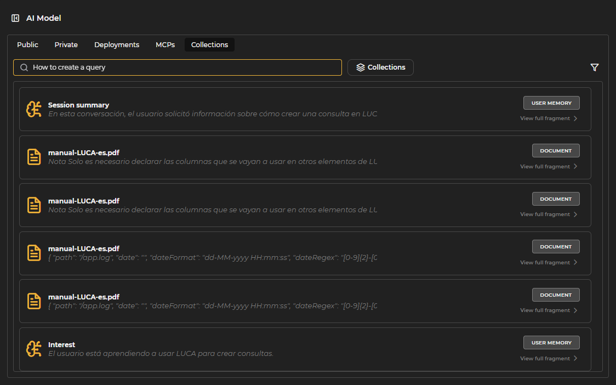616x385 pixels.
Task: Click the magnifier icon in the search box
Action: pyautogui.click(x=24, y=67)
